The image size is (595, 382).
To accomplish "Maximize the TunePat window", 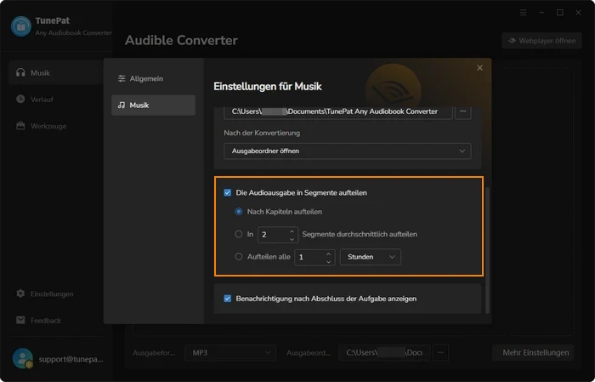I will click(559, 13).
